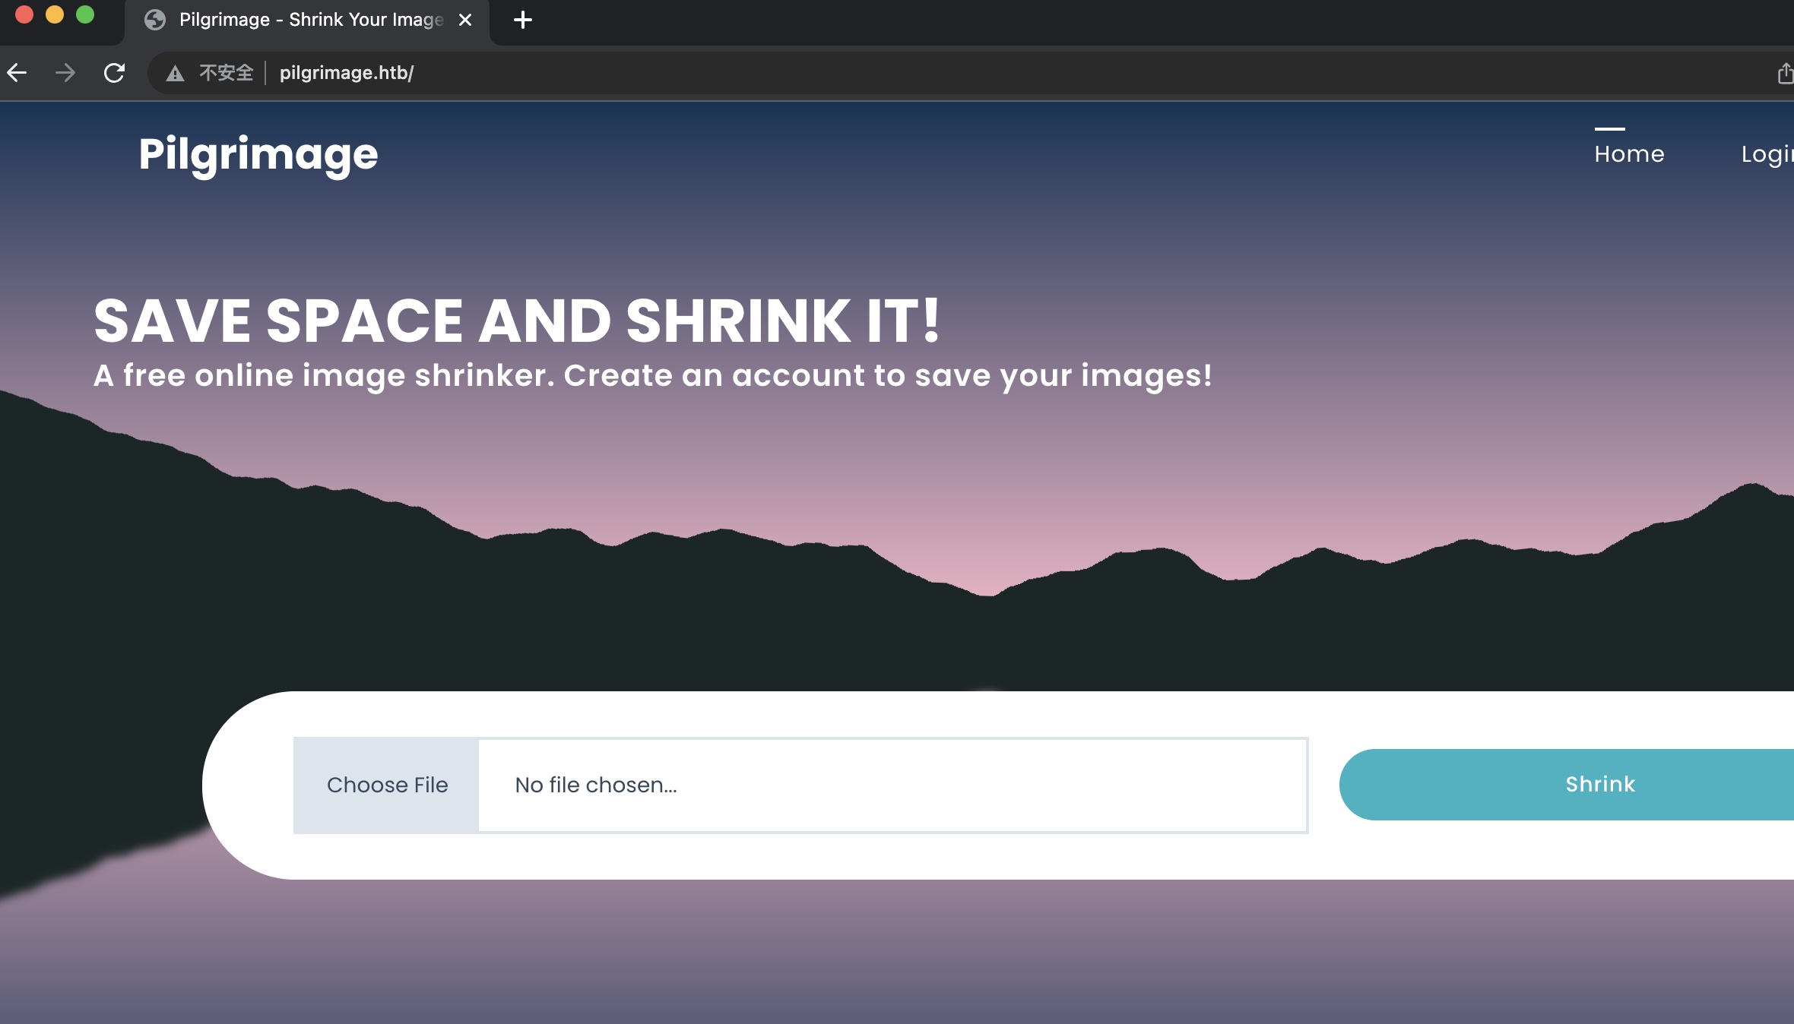
Task: Click the browser forward arrow
Action: click(x=65, y=73)
